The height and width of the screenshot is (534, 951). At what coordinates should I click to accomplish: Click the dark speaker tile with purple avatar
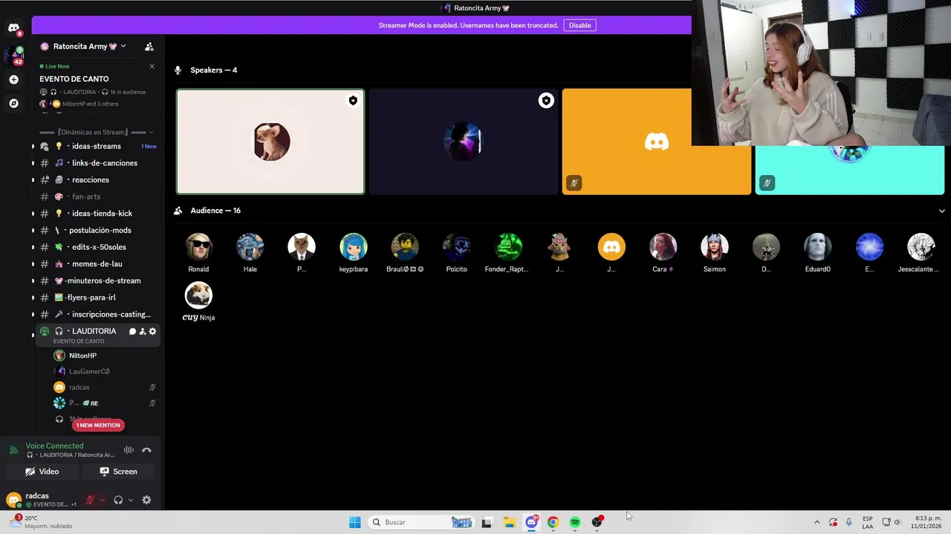click(464, 142)
